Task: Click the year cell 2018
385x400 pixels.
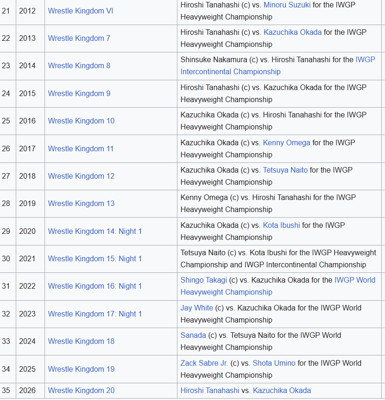Action: point(30,176)
